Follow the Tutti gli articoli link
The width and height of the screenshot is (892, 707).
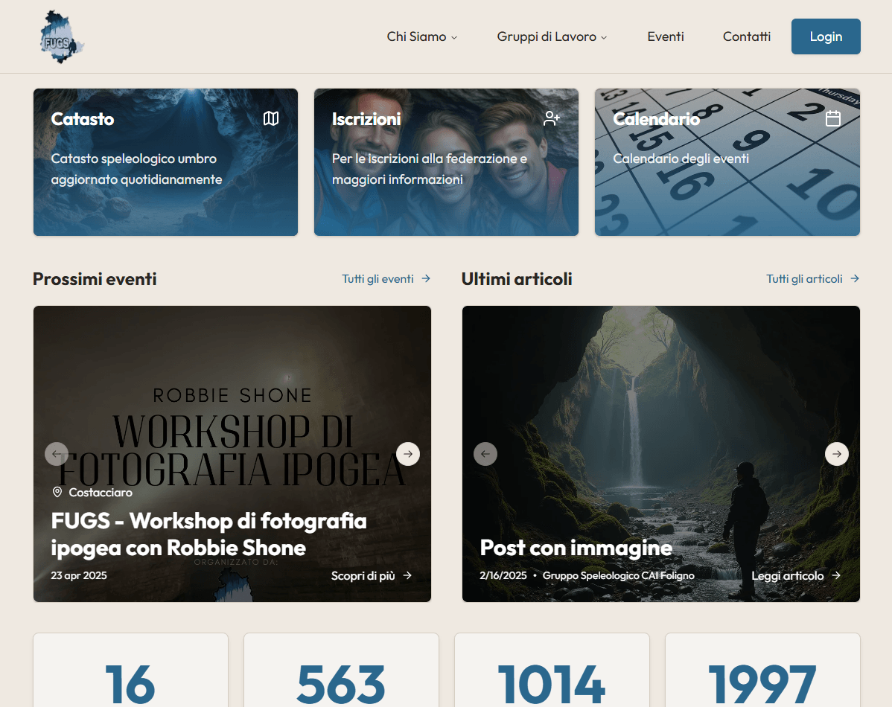813,278
